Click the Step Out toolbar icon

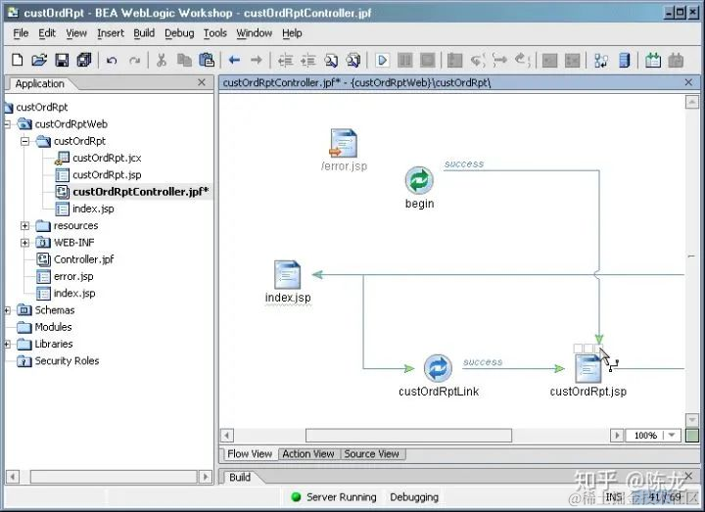click(x=522, y=60)
